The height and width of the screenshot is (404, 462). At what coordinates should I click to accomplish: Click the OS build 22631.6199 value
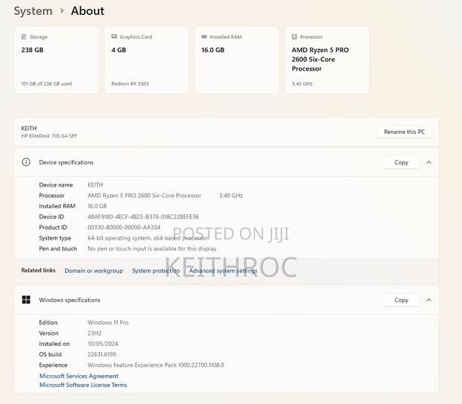click(x=101, y=354)
